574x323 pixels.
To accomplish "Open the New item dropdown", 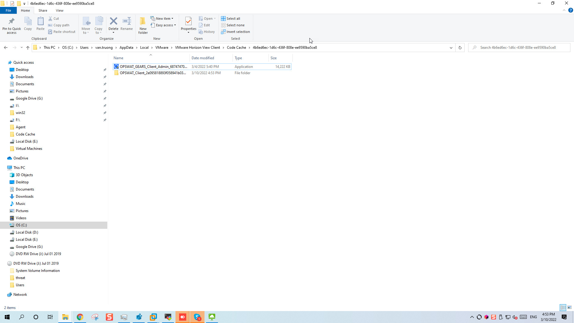I will 162,19.
